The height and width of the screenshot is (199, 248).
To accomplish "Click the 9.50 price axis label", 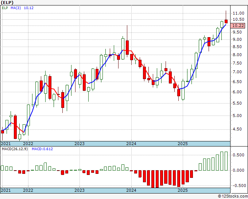I will coord(237,32).
